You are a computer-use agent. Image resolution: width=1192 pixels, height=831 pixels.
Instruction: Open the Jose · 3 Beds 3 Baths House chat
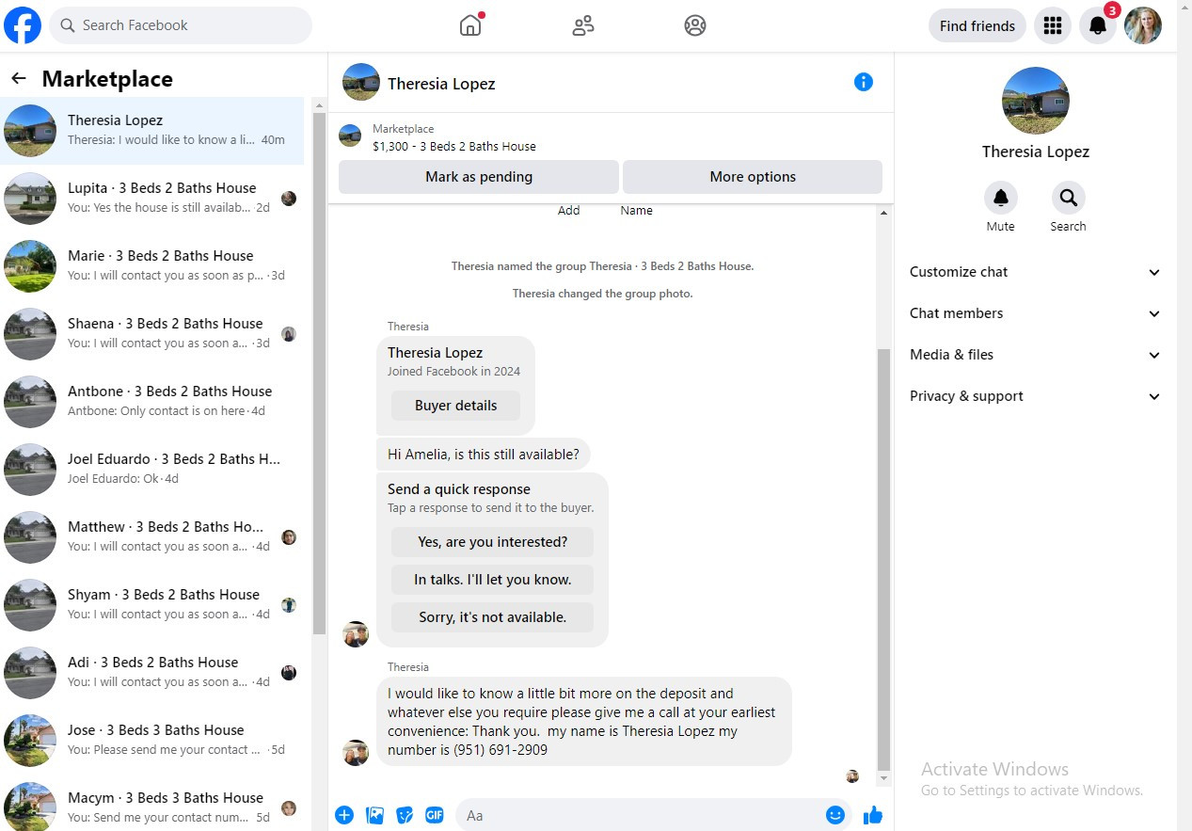pyautogui.click(x=152, y=740)
